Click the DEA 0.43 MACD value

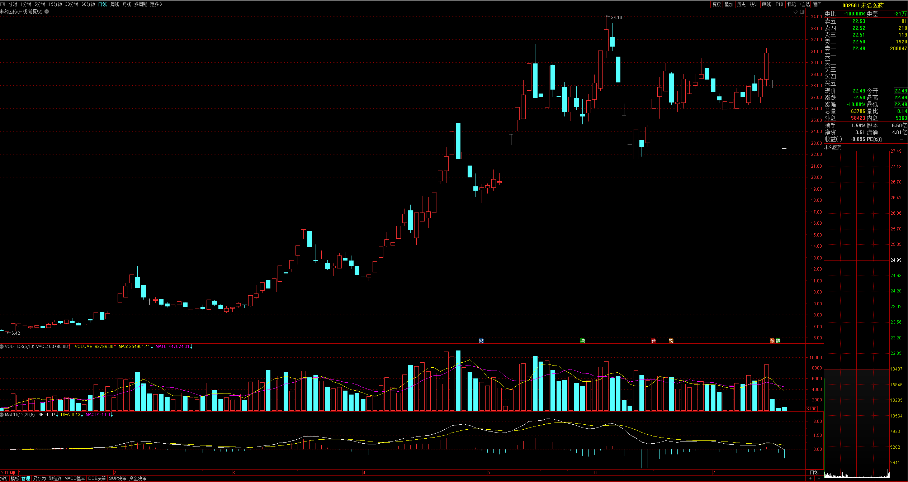click(x=72, y=415)
